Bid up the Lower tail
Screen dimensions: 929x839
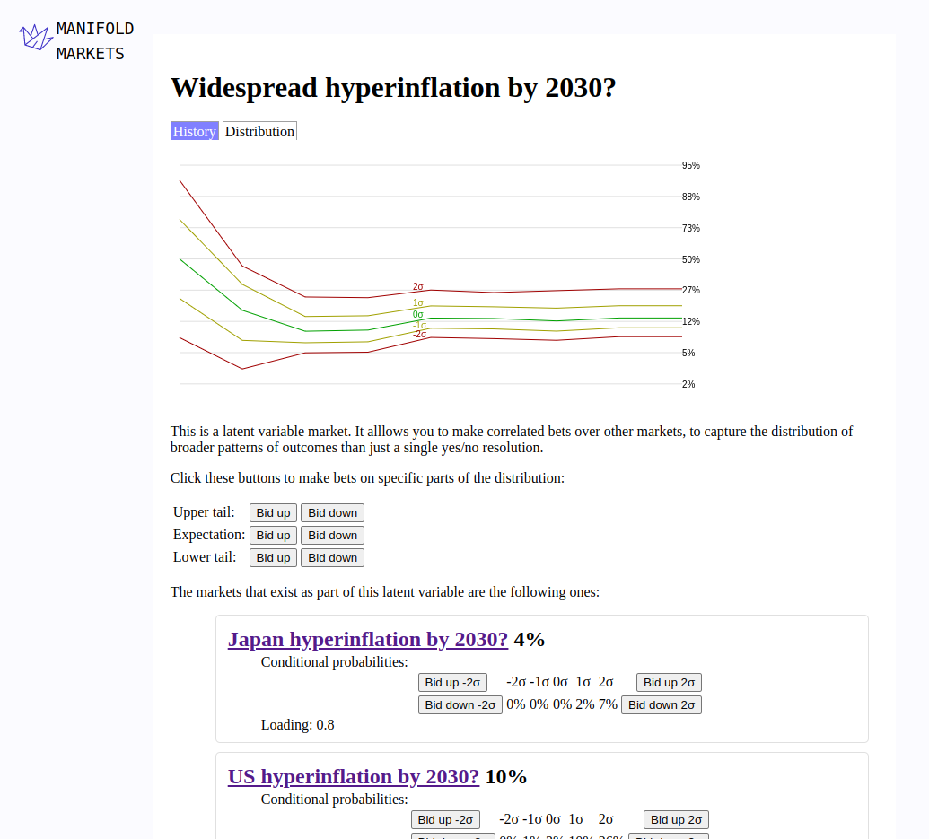[x=273, y=558]
